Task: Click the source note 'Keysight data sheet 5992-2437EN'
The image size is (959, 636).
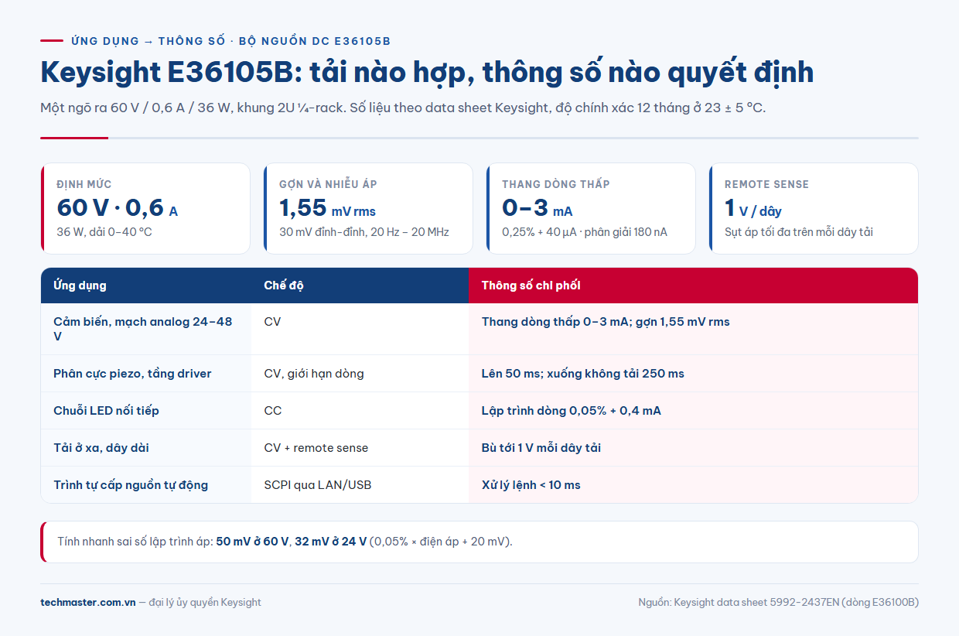Action: click(756, 602)
